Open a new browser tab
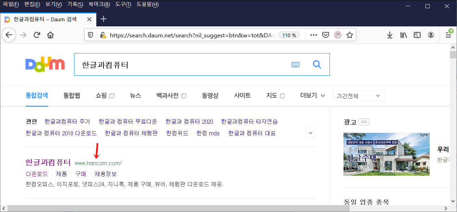 [104, 19]
